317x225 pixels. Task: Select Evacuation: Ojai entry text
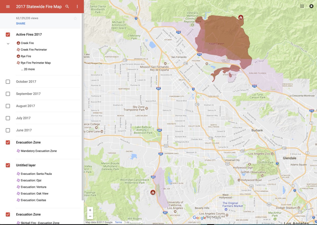31,180
